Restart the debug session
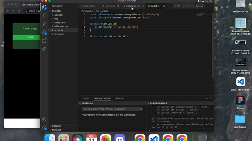Image resolution: width=252 pixels, height=141 pixels. [197, 6]
